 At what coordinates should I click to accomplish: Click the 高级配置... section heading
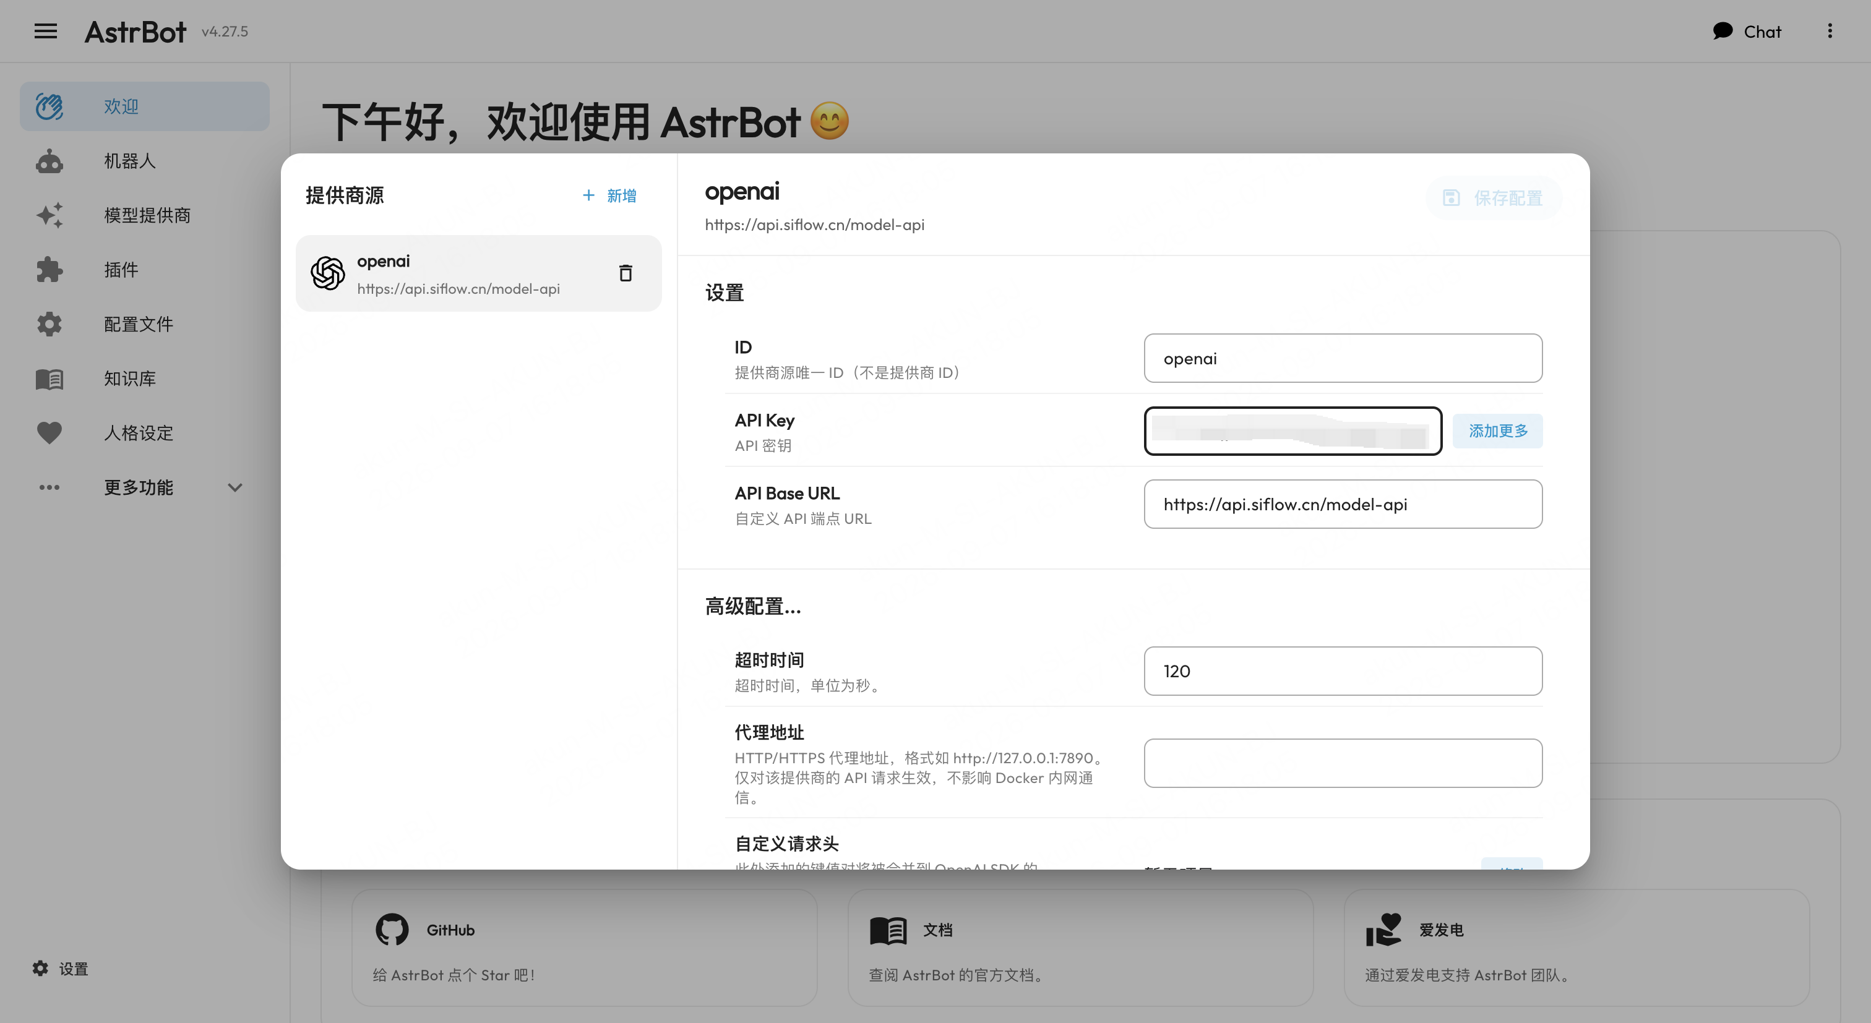pyautogui.click(x=753, y=606)
